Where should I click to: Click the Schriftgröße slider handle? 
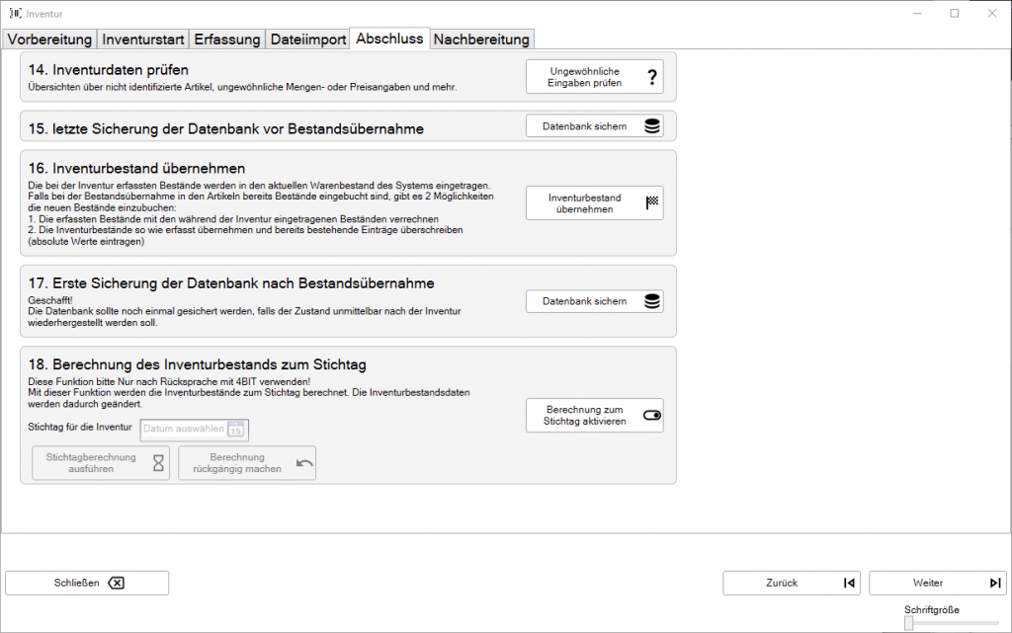(x=909, y=623)
